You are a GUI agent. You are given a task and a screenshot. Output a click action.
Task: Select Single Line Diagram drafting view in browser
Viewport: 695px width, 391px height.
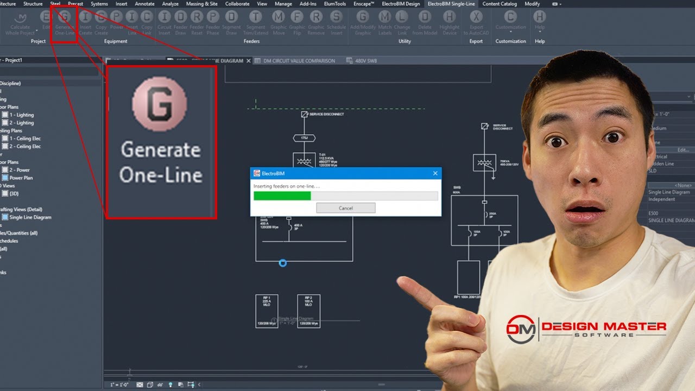(30, 217)
